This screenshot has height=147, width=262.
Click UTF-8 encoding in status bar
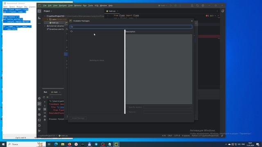(x=177, y=136)
